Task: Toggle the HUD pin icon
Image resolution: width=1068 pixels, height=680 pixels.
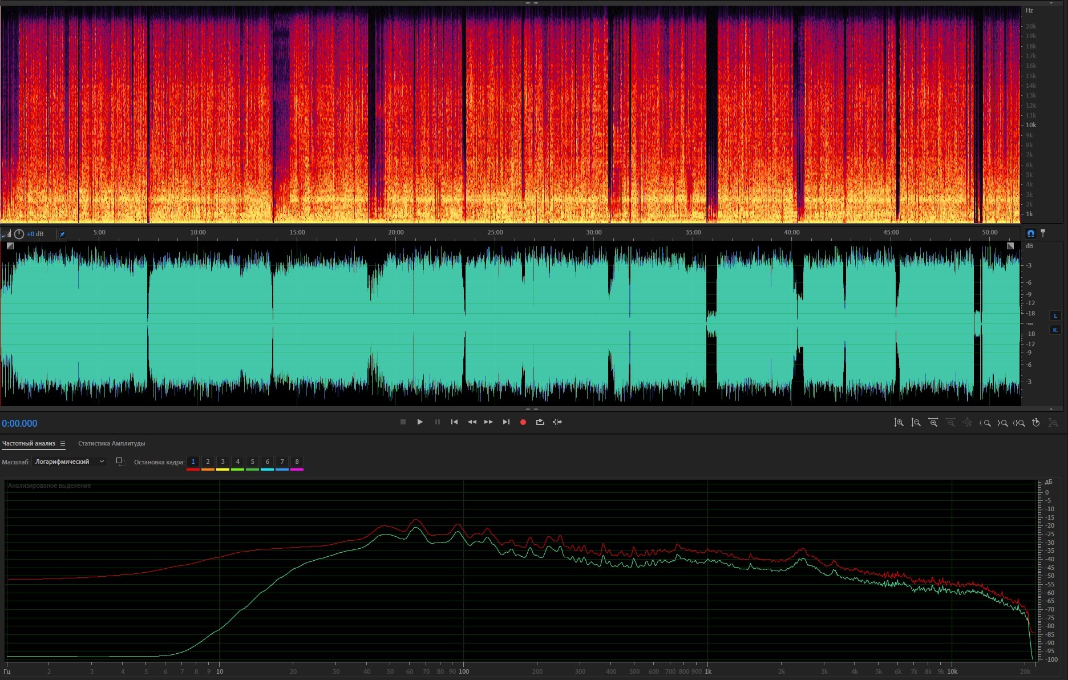Action: pos(62,234)
